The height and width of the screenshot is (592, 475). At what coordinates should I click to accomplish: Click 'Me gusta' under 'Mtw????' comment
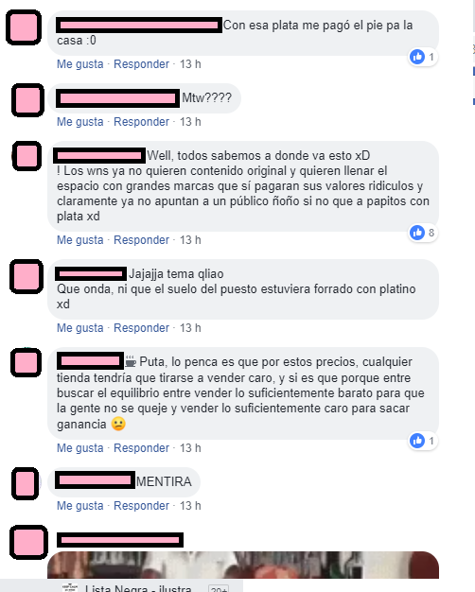click(80, 122)
